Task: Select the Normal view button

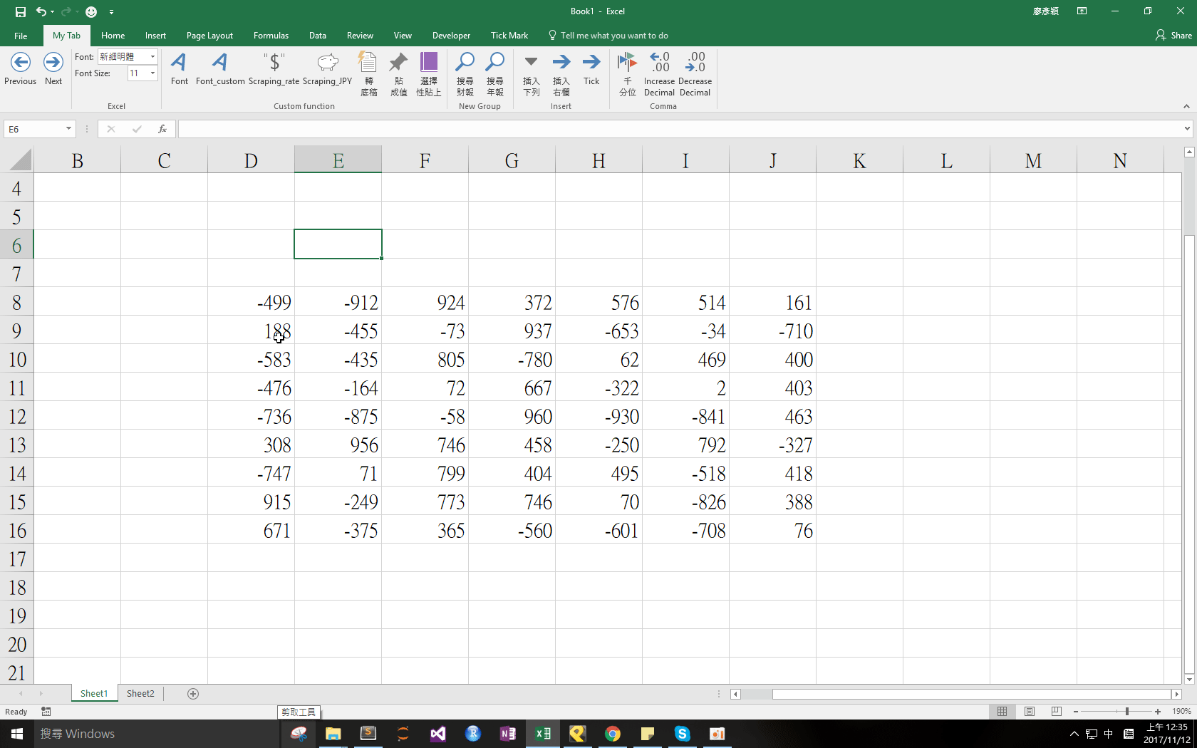Action: click(1002, 712)
